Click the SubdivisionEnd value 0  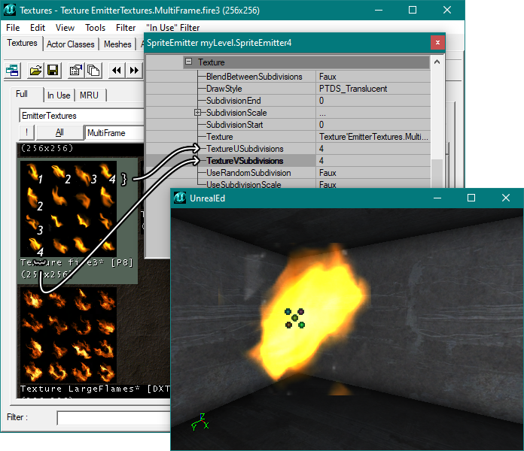tap(321, 101)
